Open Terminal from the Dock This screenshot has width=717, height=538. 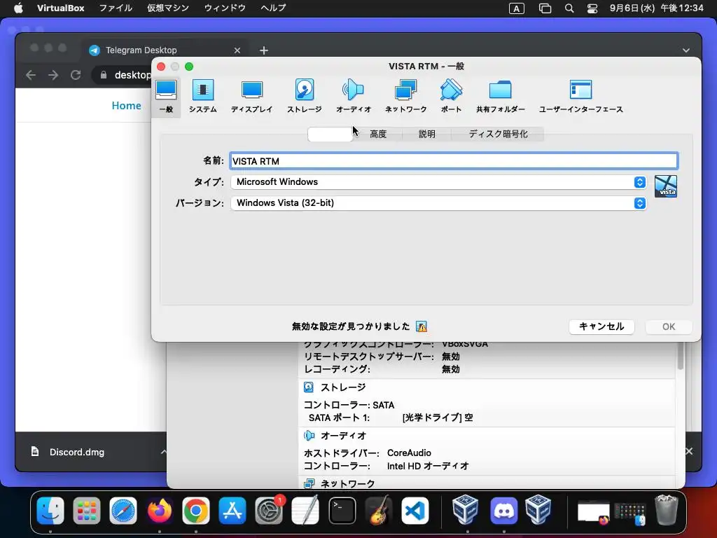(342, 511)
